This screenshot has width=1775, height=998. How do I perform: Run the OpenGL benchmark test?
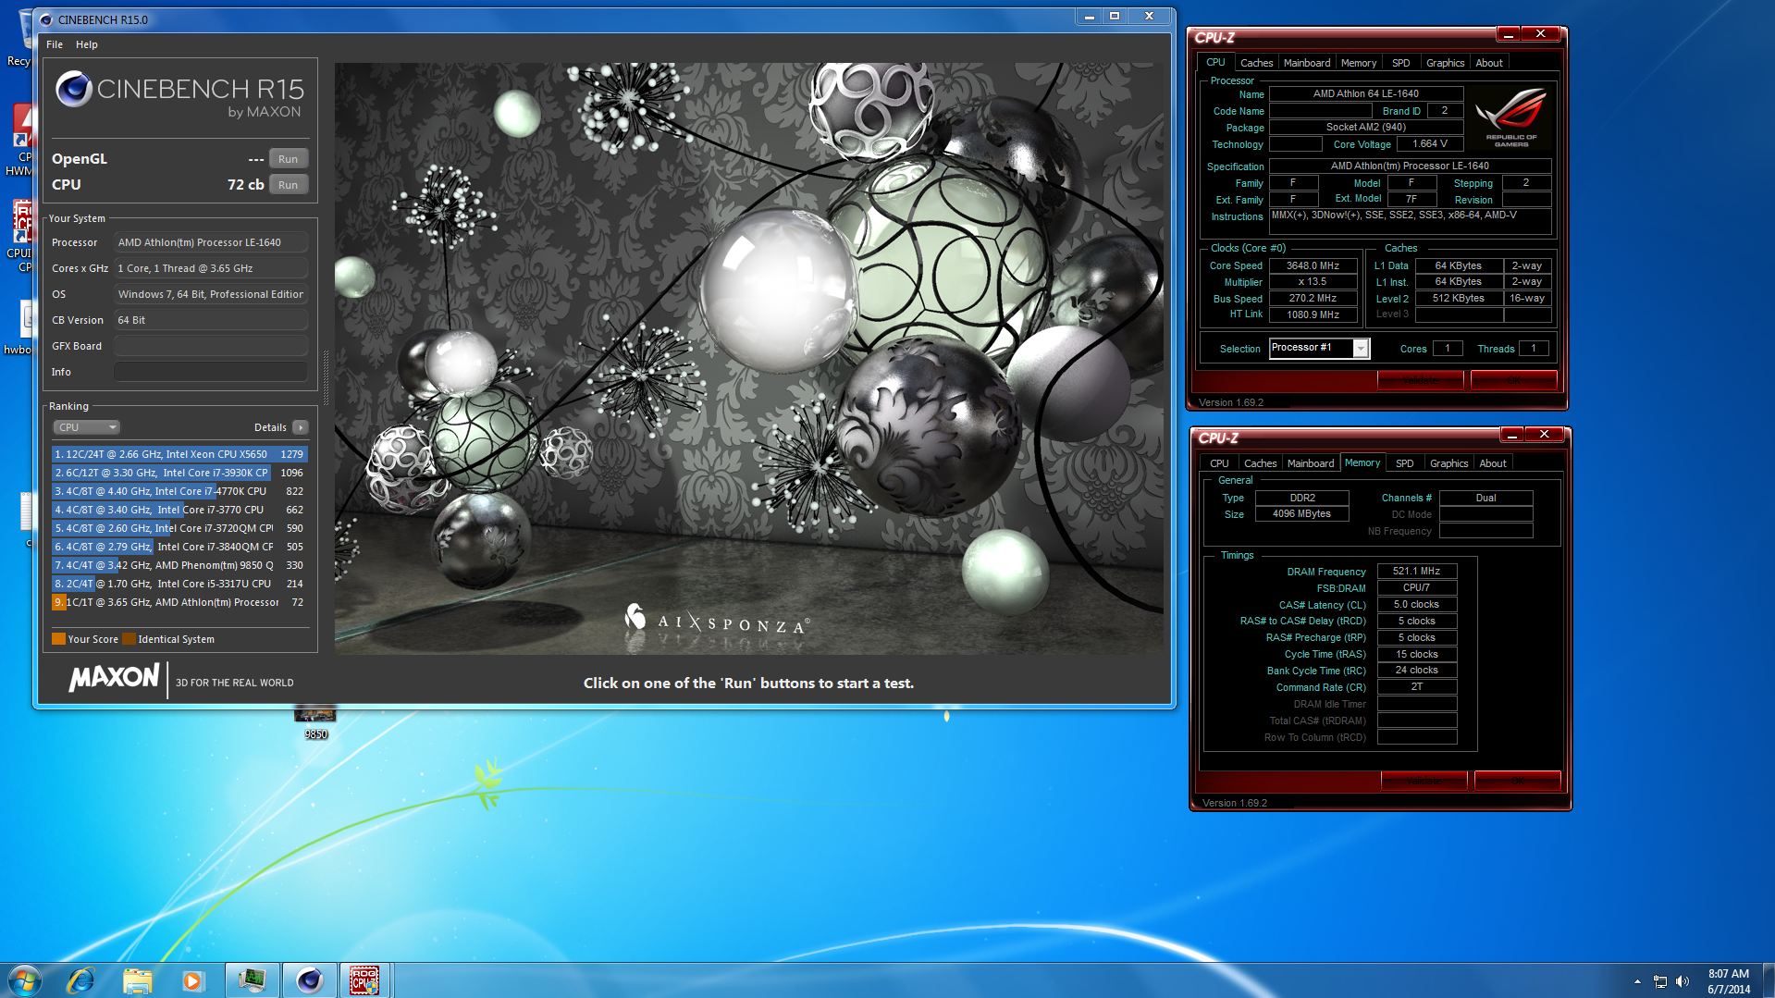coord(289,159)
